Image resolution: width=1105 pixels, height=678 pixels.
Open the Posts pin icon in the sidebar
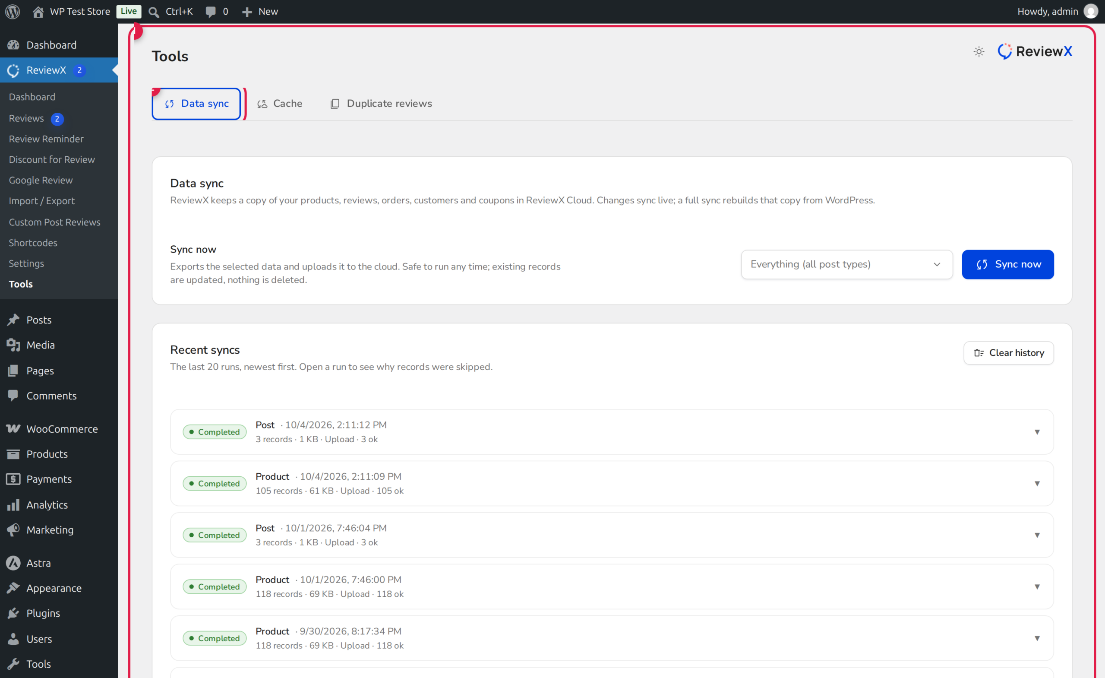click(13, 320)
